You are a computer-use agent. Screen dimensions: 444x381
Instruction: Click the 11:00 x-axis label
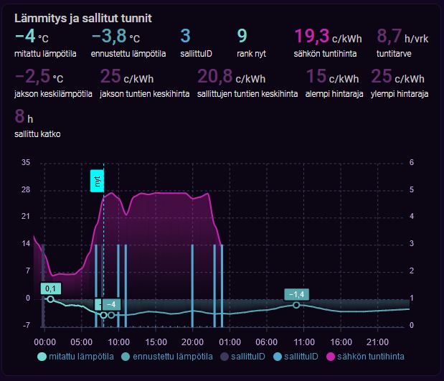304,342
